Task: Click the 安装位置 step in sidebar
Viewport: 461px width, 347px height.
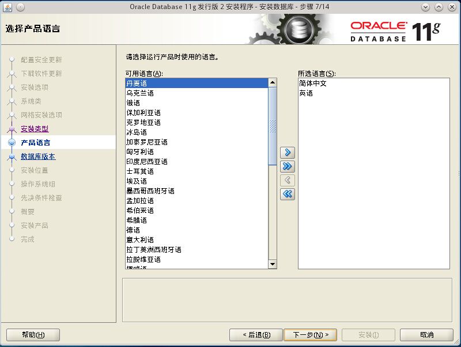Action: point(35,170)
